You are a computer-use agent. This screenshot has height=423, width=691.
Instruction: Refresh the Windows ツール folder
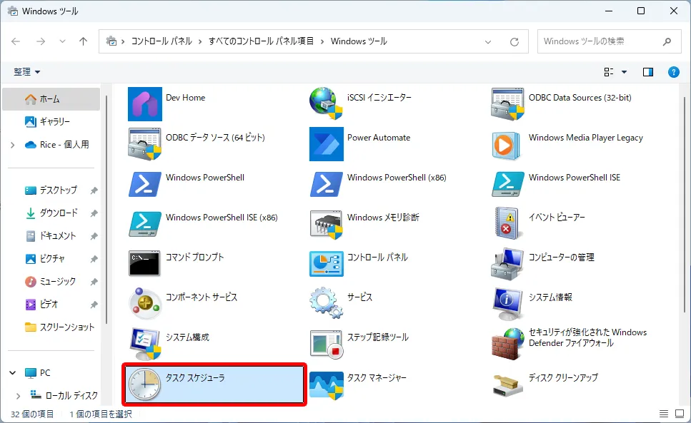click(514, 42)
